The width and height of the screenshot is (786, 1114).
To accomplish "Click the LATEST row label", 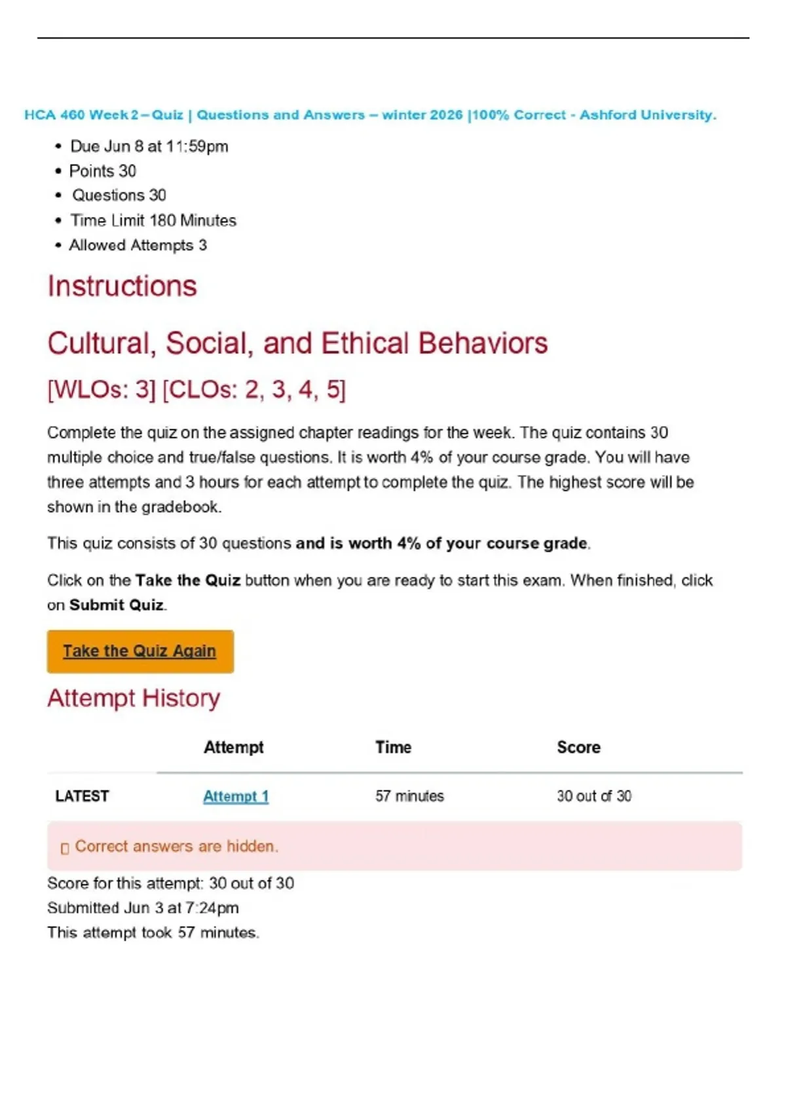I will coord(82,796).
